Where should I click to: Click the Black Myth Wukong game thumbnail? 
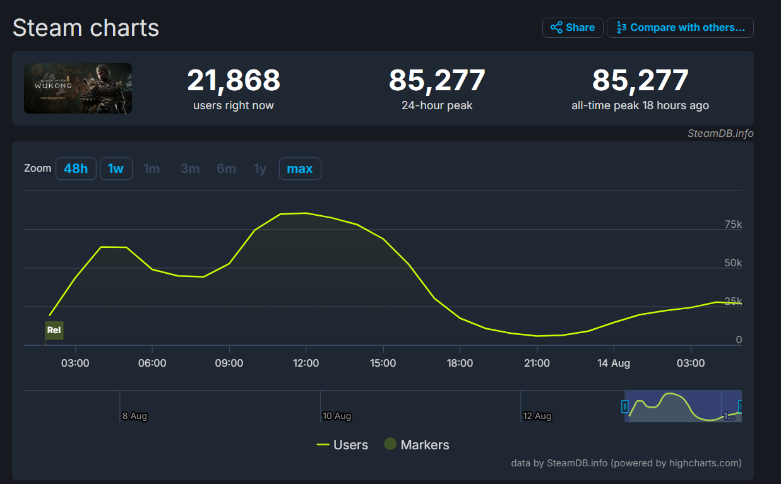78,88
